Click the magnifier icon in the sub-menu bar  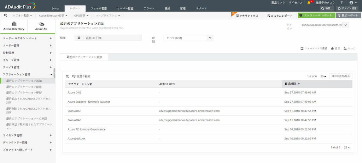pos(6,16)
